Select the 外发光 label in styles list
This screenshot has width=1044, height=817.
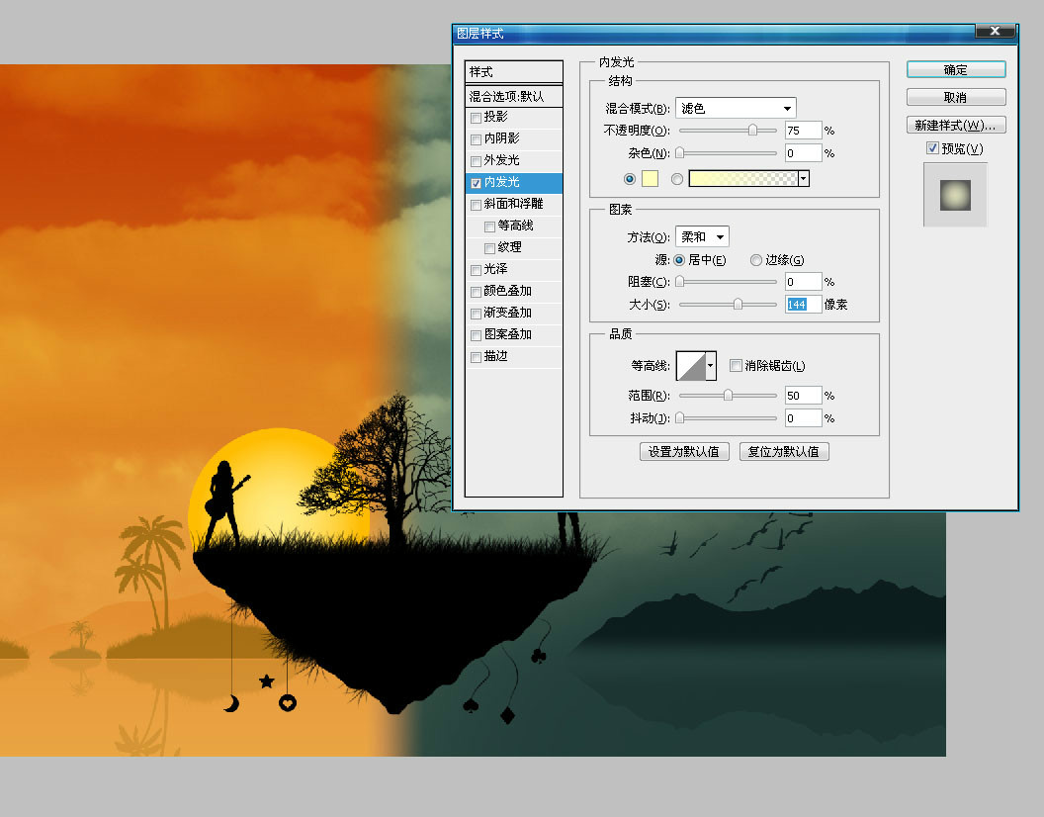(501, 160)
